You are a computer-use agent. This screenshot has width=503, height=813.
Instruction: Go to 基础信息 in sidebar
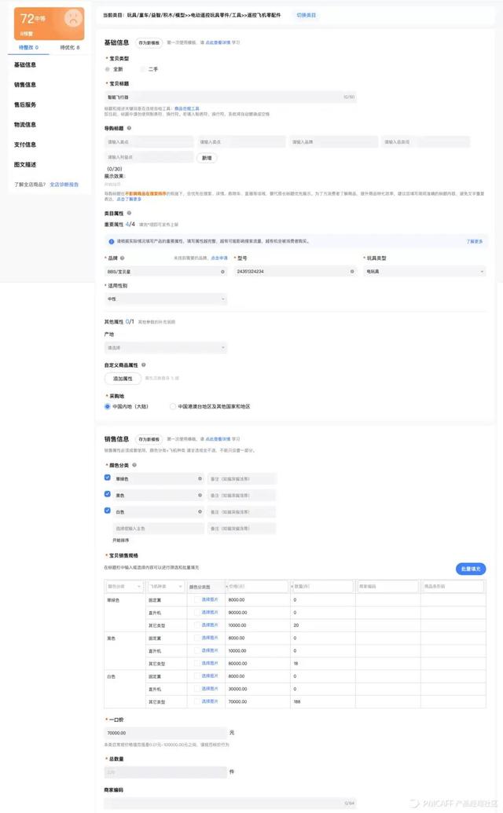pyautogui.click(x=25, y=65)
